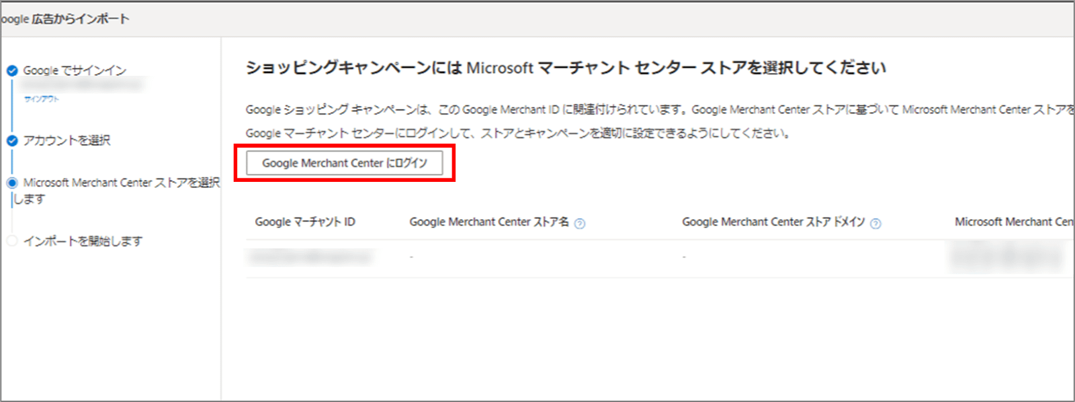Select the blurred Google merchant ID cell
The width and height of the screenshot is (1075, 402).
tap(309, 257)
